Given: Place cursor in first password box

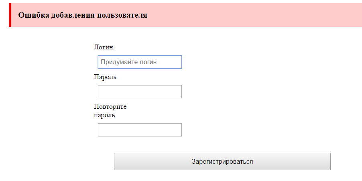Looking at the screenshot, I should pyautogui.click(x=140, y=92).
